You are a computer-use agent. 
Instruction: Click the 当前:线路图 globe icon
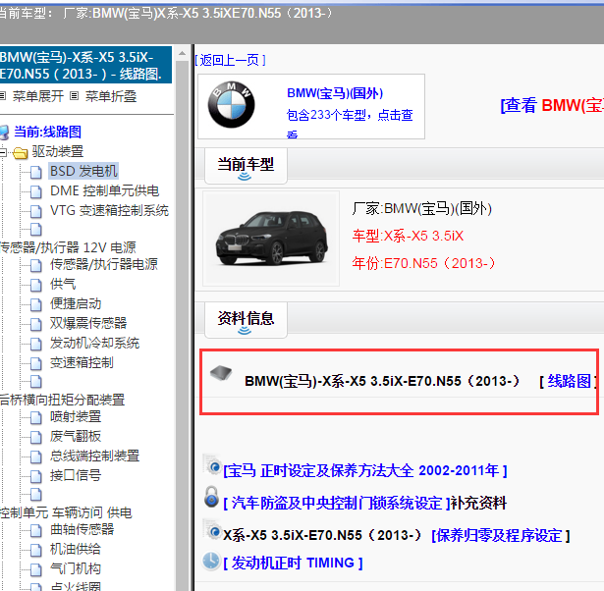(4, 133)
